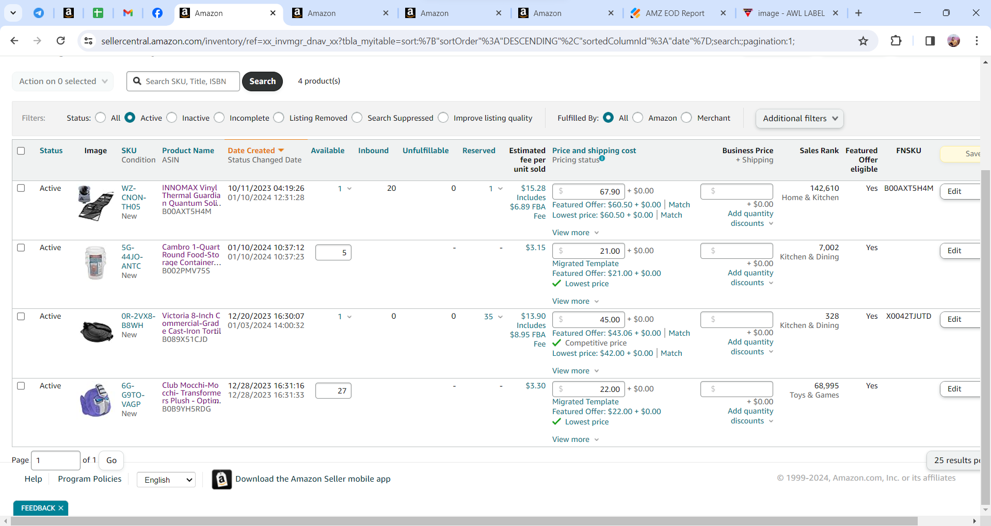991x526 pixels.
Task: View site information icon in address bar
Action: click(x=88, y=41)
